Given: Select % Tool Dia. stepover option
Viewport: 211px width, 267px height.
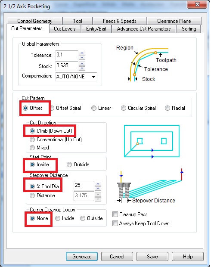Looking at the screenshot, I should (x=45, y=186).
